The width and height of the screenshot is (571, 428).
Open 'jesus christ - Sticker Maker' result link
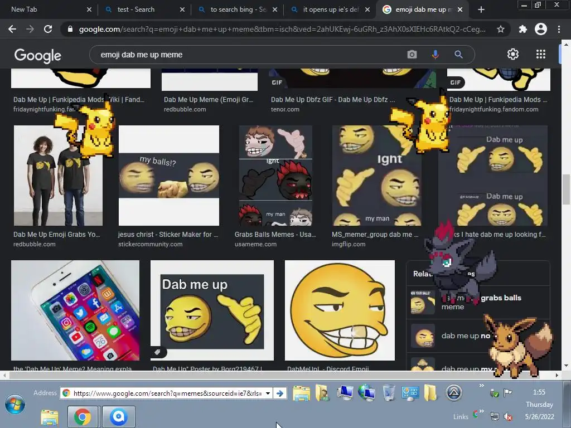click(168, 235)
